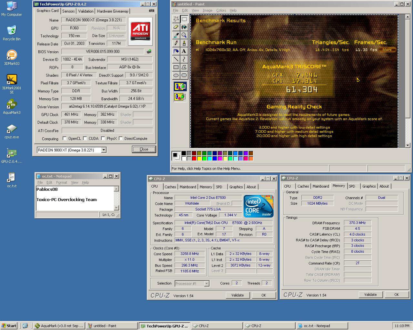Open the Validation tab in GPU-Z

click(86, 11)
